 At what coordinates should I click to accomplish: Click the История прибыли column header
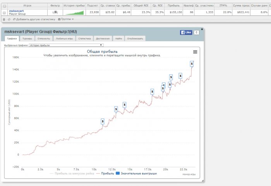tap(74, 6)
